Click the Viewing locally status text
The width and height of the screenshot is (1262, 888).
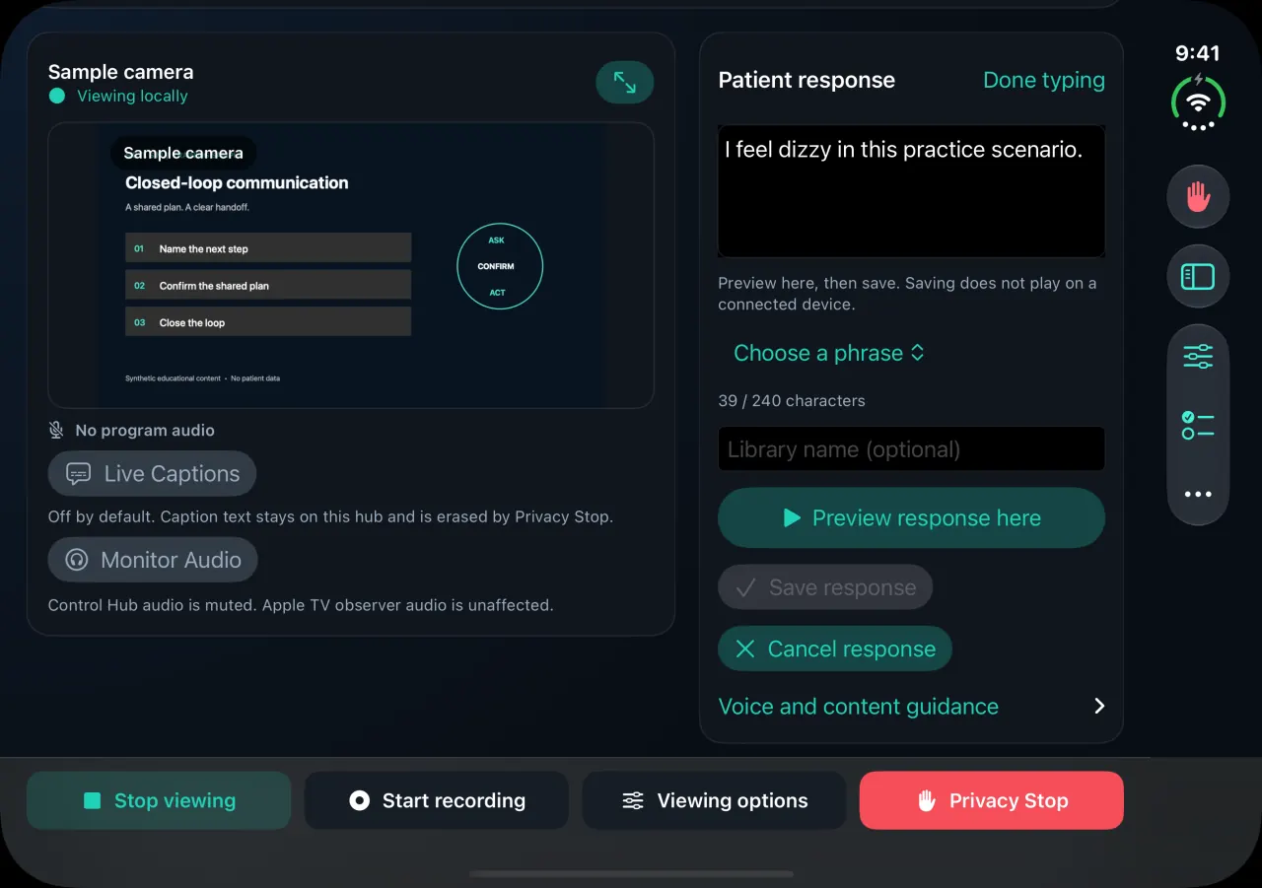[132, 96]
